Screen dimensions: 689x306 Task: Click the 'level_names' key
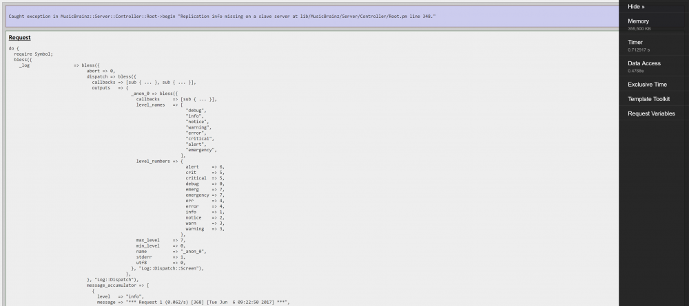point(150,105)
